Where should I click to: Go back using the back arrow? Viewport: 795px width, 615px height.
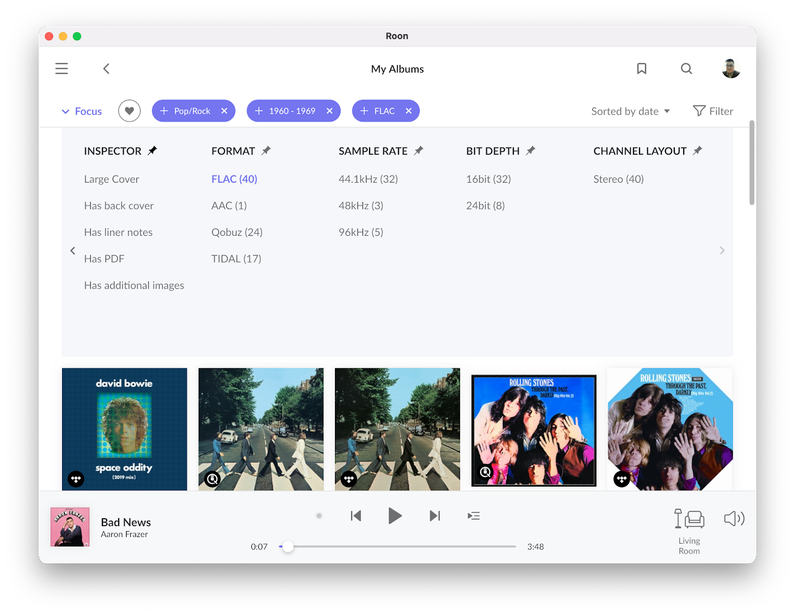(106, 68)
